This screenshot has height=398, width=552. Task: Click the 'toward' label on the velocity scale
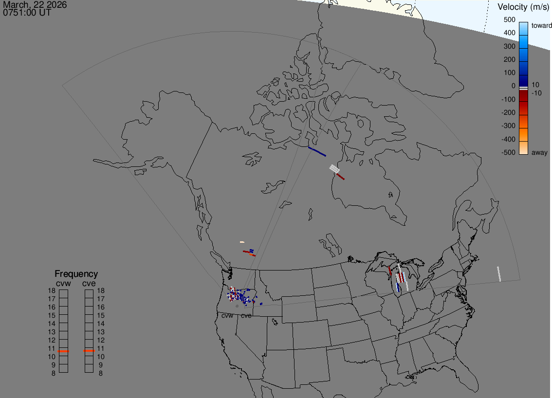click(x=541, y=25)
